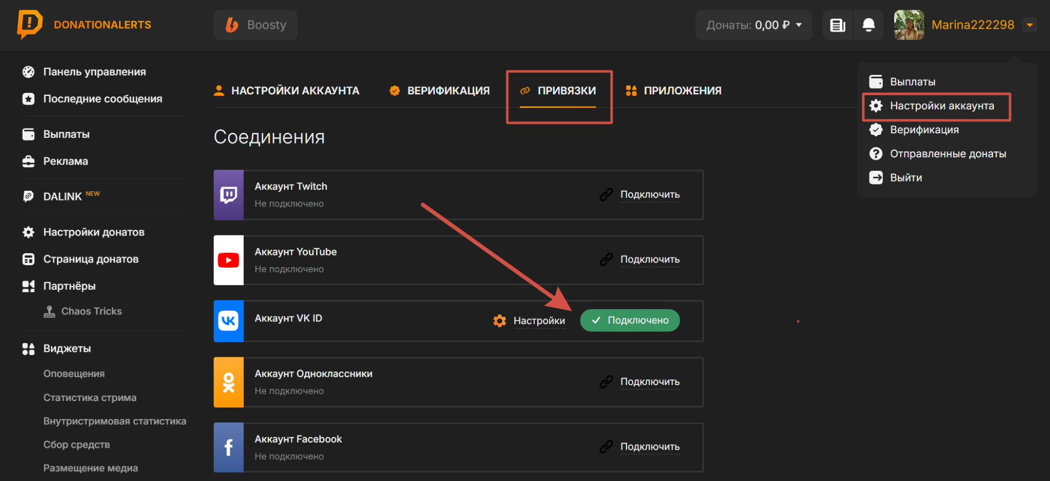Open the notifications bell icon

coord(868,25)
